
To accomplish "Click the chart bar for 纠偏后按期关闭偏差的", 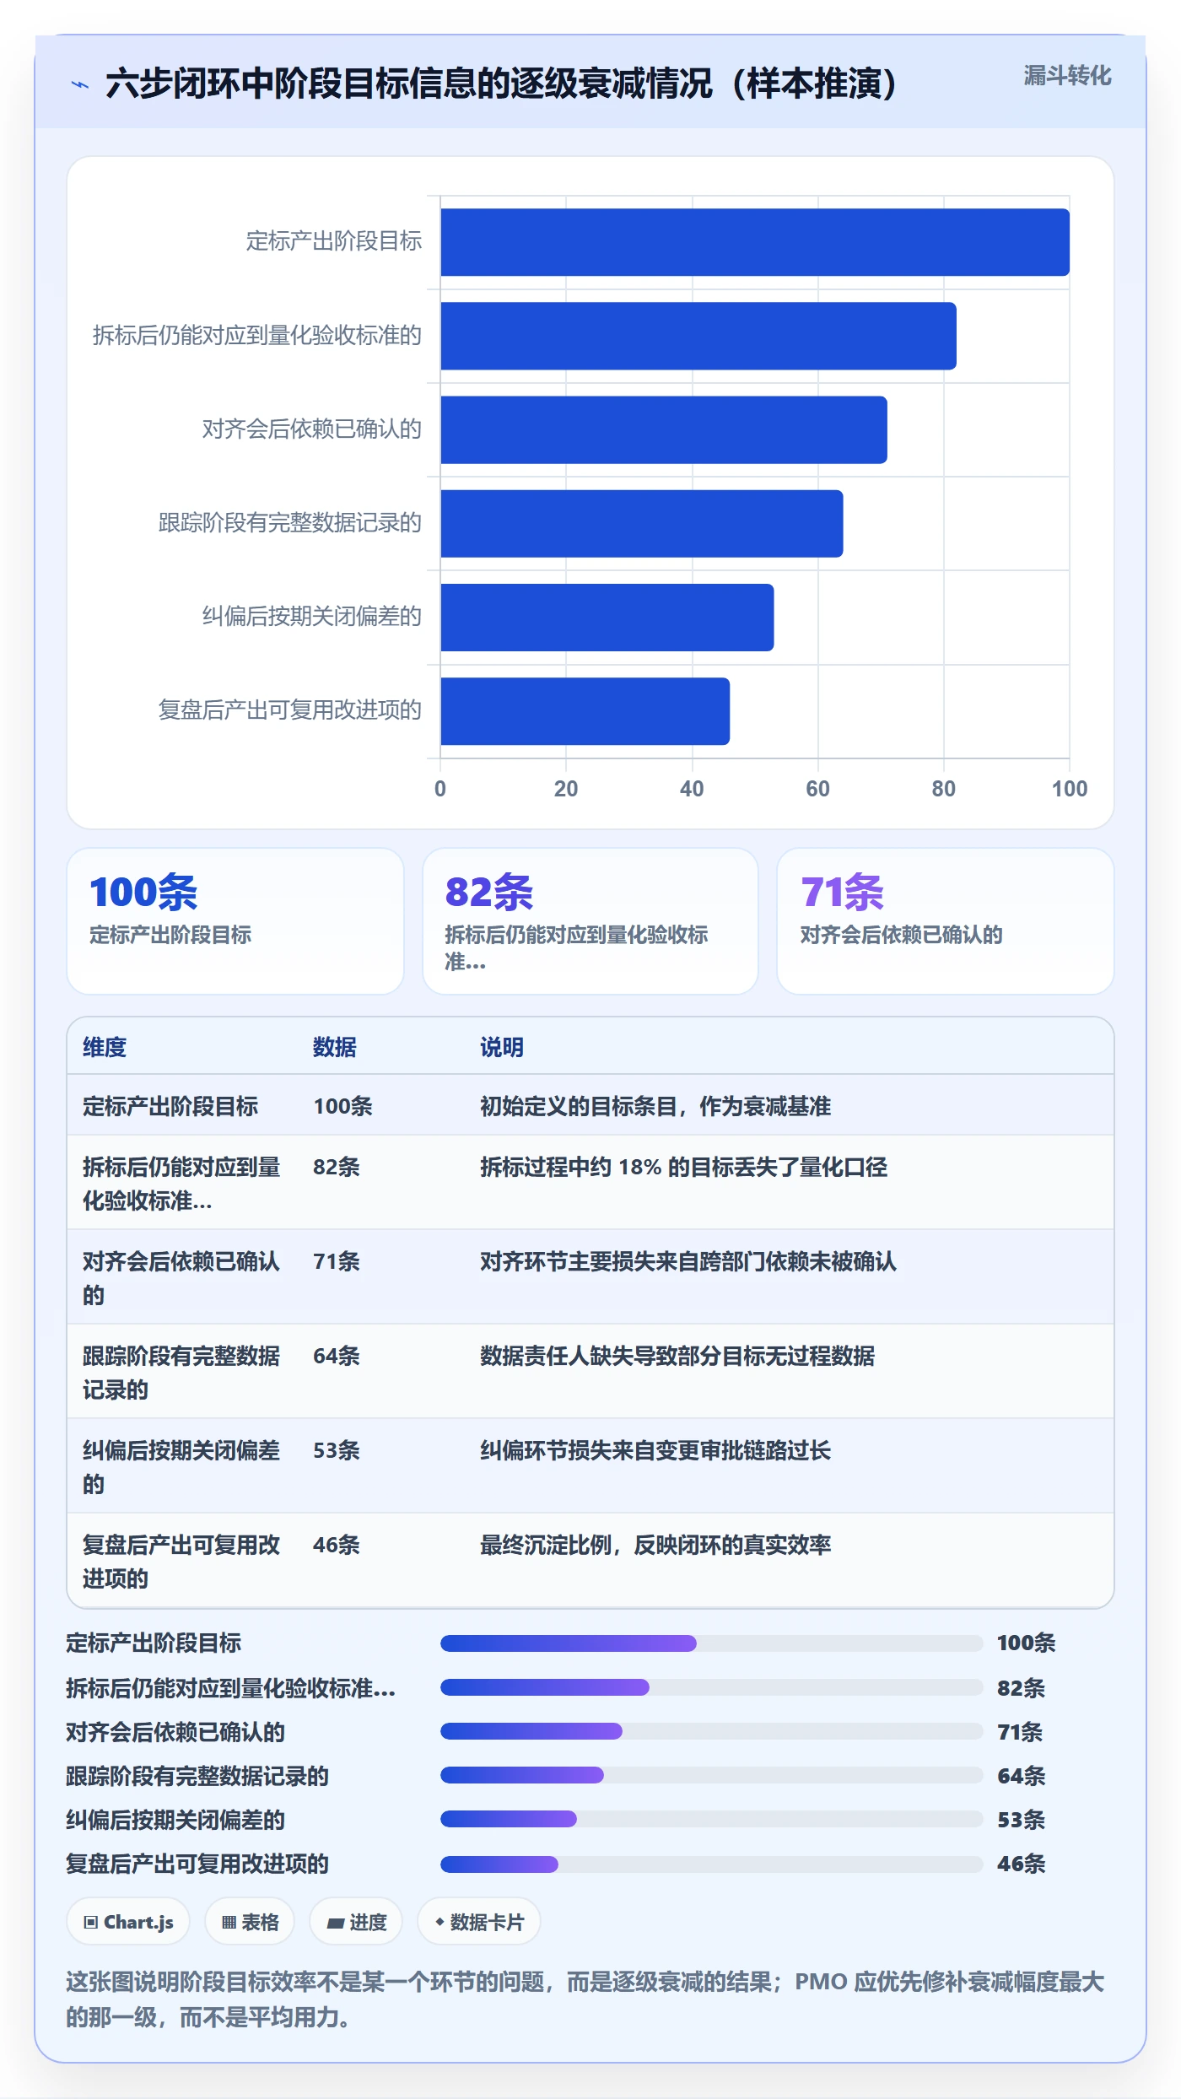I will coord(607,618).
